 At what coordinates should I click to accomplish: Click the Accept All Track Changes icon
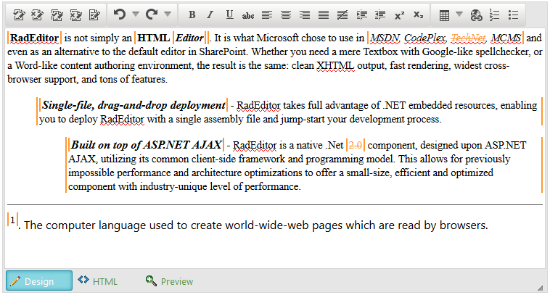click(57, 14)
